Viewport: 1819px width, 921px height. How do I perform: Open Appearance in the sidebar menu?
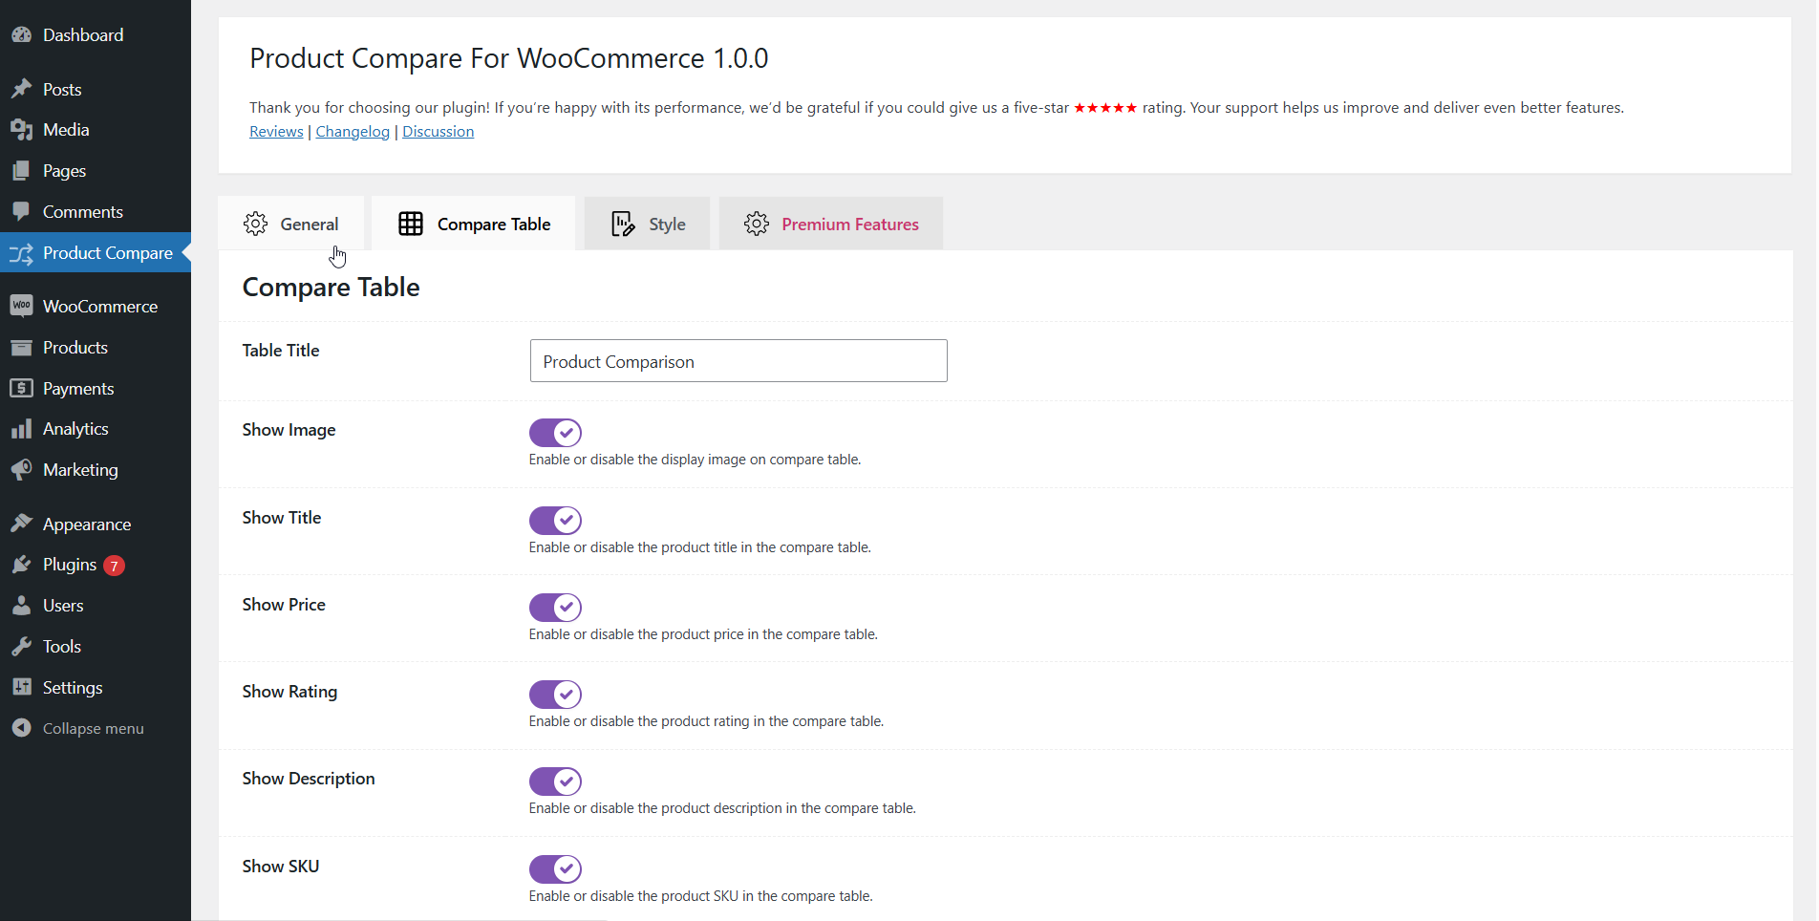[x=86, y=525]
